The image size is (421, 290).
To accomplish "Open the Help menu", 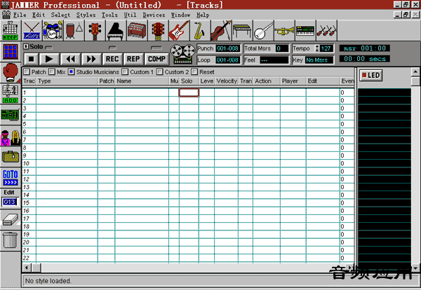I will tap(203, 15).
